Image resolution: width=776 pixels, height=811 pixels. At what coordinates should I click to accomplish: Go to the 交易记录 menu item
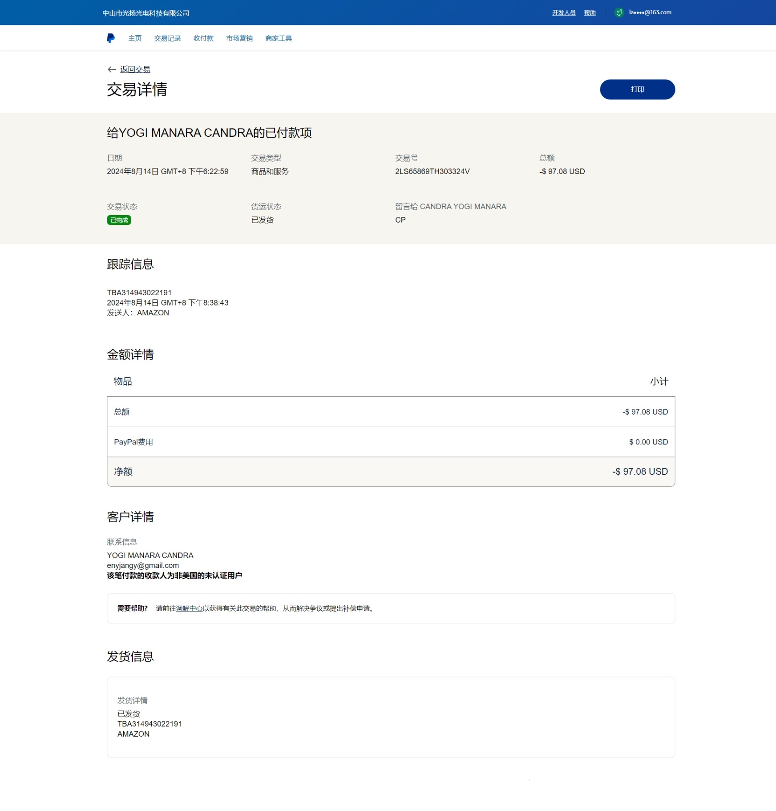click(x=167, y=38)
